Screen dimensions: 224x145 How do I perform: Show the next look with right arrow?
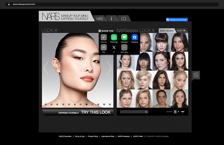(109, 68)
